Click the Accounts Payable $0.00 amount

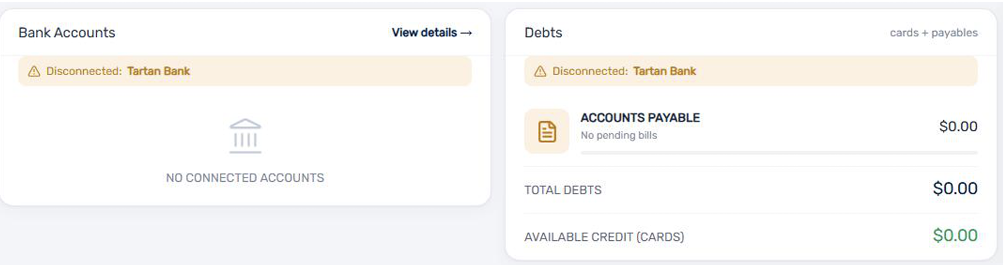click(x=958, y=127)
